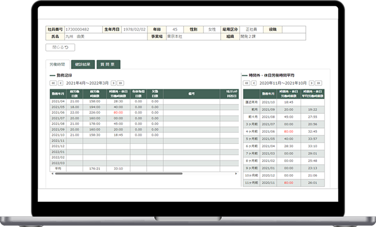Click the 5ヶ月前 average 33:57

313,139
